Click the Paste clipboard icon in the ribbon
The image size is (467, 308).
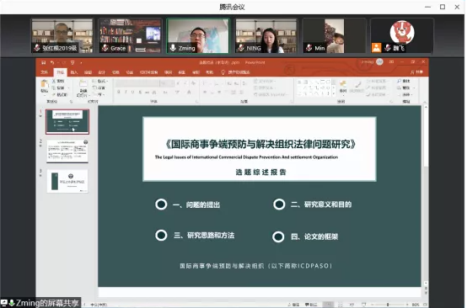pos(45,84)
